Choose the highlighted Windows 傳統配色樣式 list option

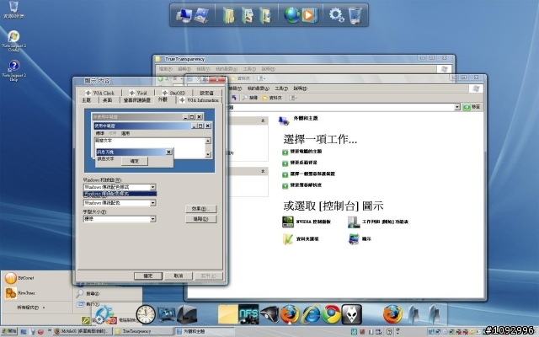pos(120,194)
